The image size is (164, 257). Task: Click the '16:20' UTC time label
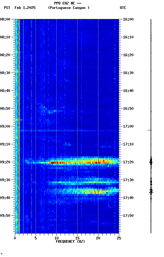pyautogui.click(x=128, y=55)
